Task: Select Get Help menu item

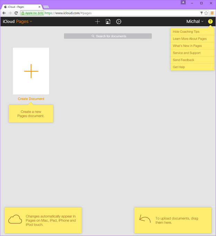Action: click(192, 67)
